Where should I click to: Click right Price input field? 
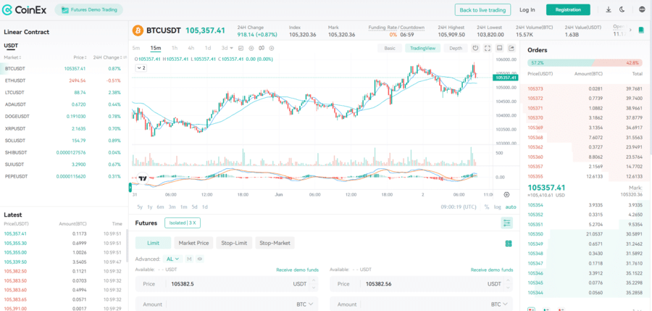421,284
